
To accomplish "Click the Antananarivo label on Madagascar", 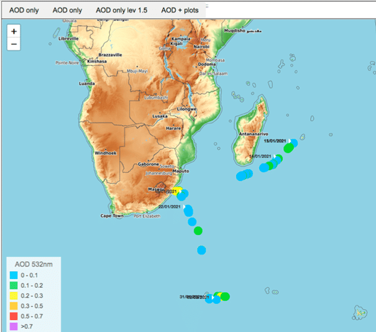I will click(x=254, y=134).
